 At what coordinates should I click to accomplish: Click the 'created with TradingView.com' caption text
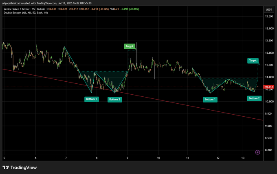(39, 3)
